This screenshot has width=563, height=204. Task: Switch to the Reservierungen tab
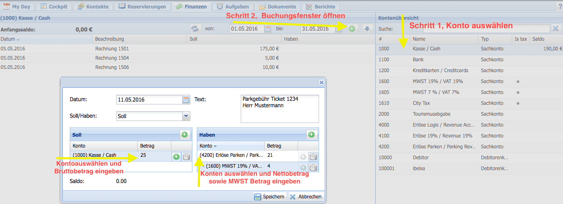[142, 6]
